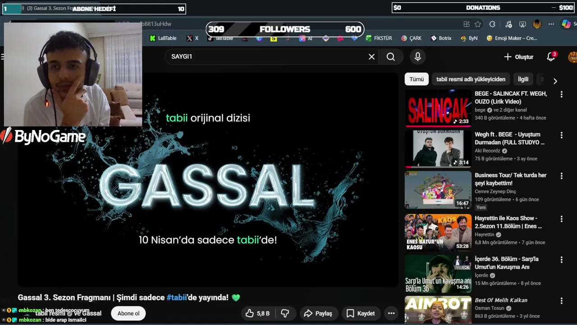Open options for Uyuştum Durmadan video
Viewport: 577px width, 325px height.
click(x=561, y=135)
